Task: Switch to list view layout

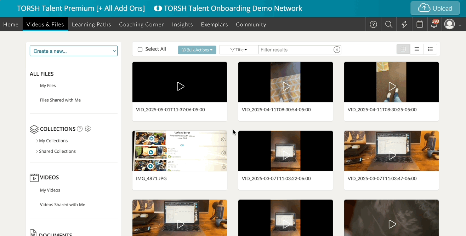Action: (417, 49)
